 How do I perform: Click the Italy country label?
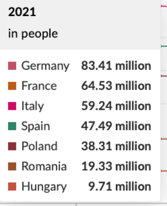(x=33, y=106)
